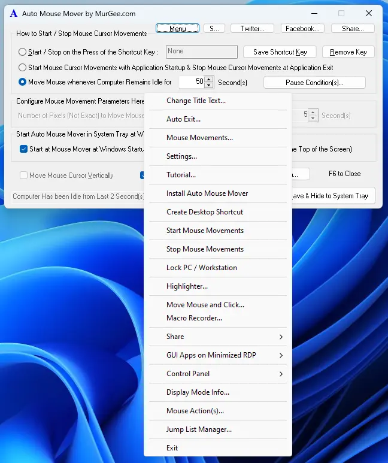Select Auto Exit... menu item
Screen dimensions: 388x463
pyautogui.click(x=218, y=119)
